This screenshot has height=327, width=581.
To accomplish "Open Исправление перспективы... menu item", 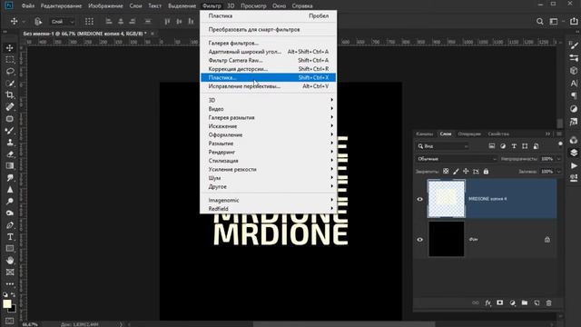I will pos(269,86).
